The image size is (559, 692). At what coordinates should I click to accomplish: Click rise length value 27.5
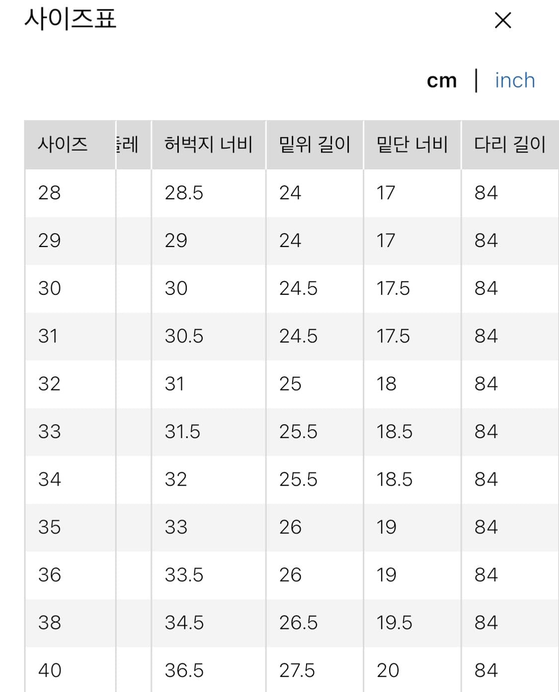pyautogui.click(x=297, y=670)
